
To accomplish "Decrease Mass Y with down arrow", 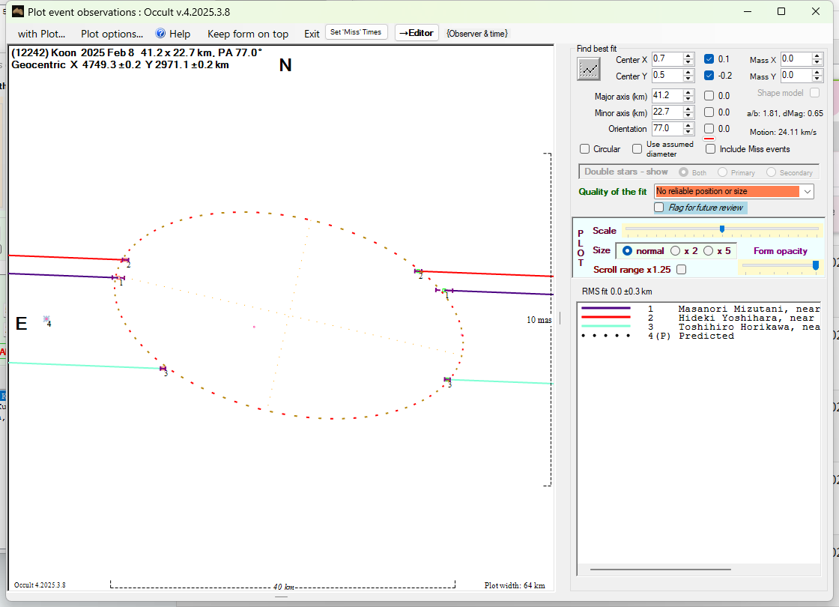I will [x=817, y=79].
